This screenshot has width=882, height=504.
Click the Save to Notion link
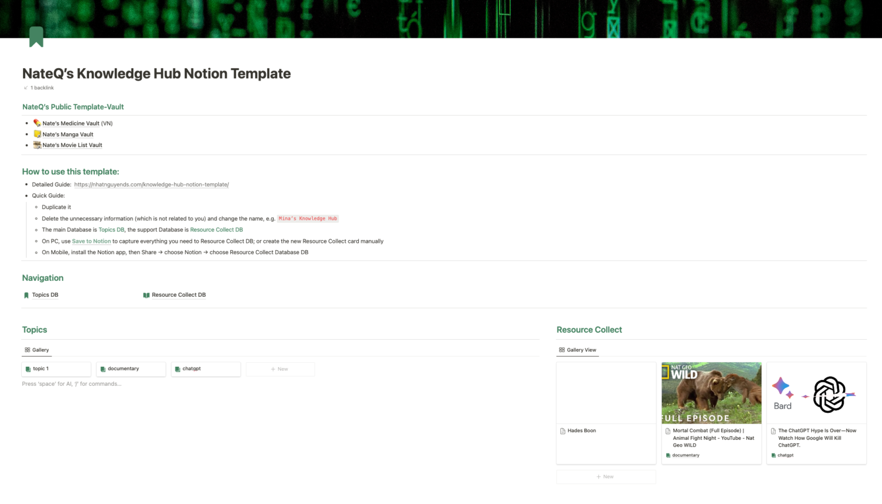(x=91, y=241)
